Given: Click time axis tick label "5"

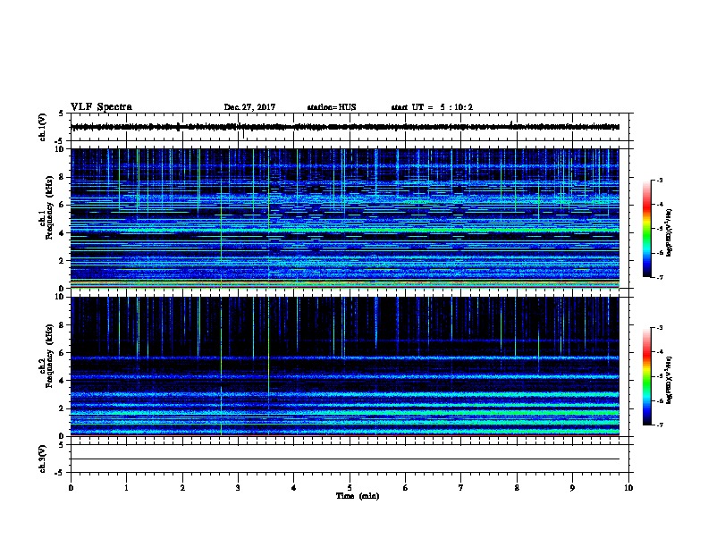Looking at the screenshot, I should coord(350,488).
